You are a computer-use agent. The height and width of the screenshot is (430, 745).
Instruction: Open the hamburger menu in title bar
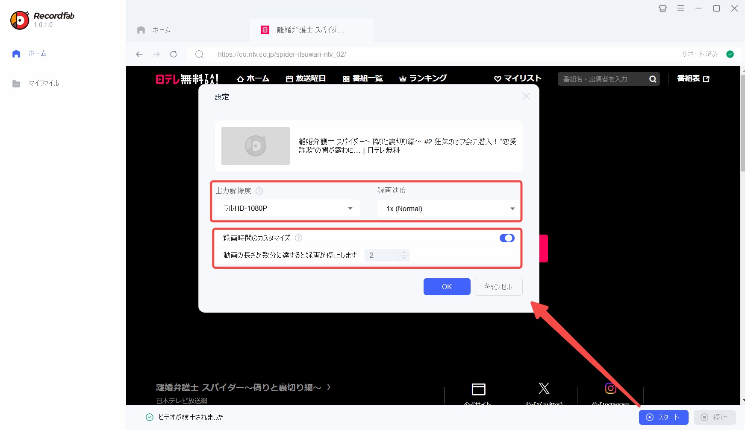(x=680, y=8)
